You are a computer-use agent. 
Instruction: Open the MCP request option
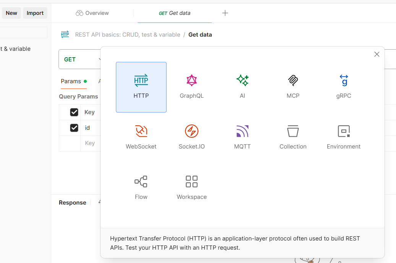293,86
